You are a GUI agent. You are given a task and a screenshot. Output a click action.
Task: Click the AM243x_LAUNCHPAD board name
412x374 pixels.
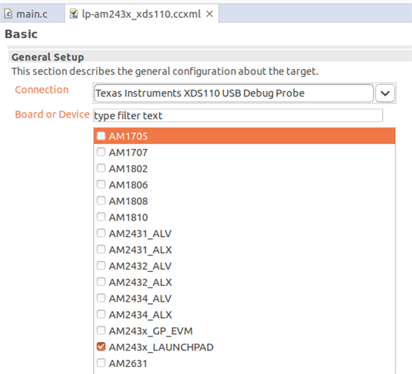pyautogui.click(x=161, y=348)
